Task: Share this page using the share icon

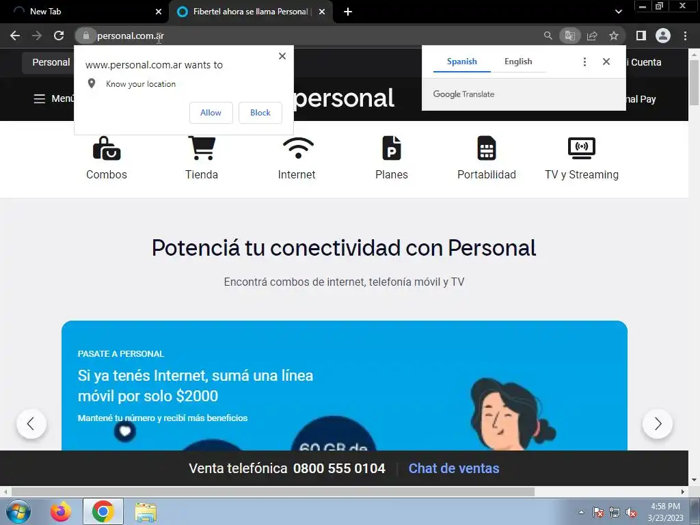Action: click(x=592, y=36)
